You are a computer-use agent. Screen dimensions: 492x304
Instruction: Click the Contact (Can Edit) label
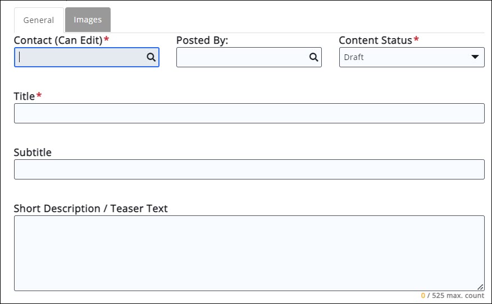click(58, 40)
